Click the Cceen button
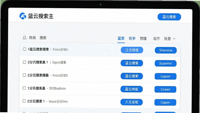The image size is (200, 113). tap(165, 89)
